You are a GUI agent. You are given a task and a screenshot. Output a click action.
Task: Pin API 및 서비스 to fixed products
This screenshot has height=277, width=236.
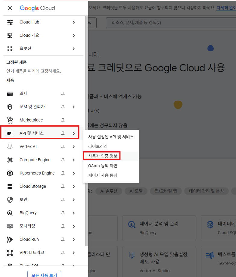(x=63, y=134)
